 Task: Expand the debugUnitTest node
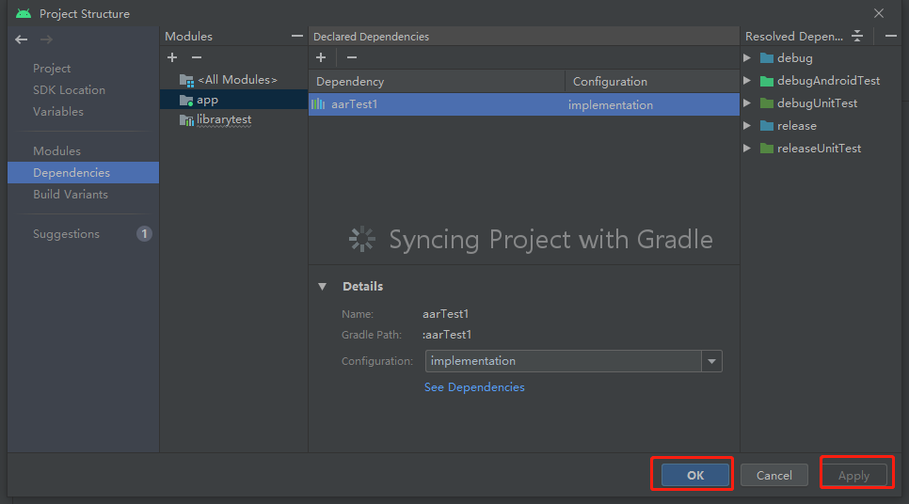click(x=747, y=103)
